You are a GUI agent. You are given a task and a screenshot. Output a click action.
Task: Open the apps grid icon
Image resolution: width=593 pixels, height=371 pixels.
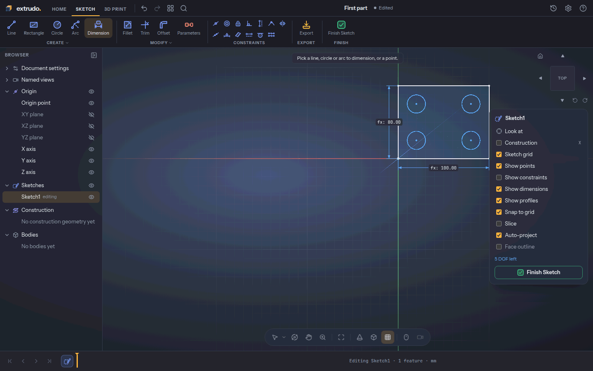click(x=170, y=8)
